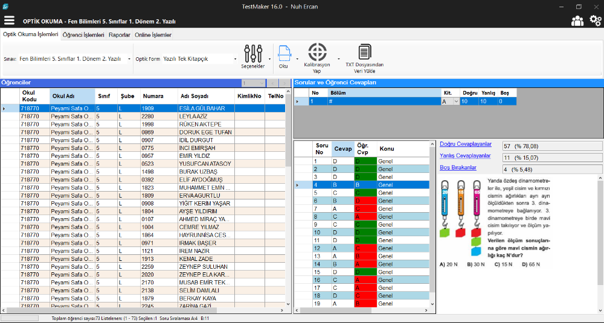The height and width of the screenshot is (323, 604).
Task: Click the Seçenekler sliders icon
Action: tap(252, 53)
